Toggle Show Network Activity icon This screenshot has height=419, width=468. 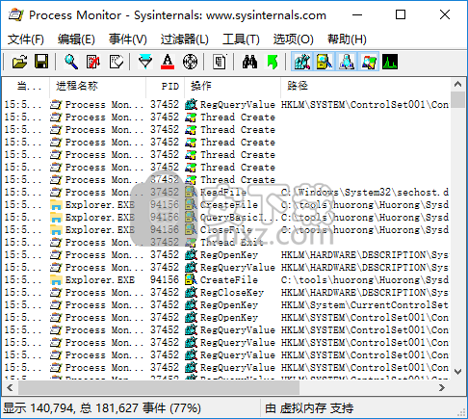click(347, 62)
